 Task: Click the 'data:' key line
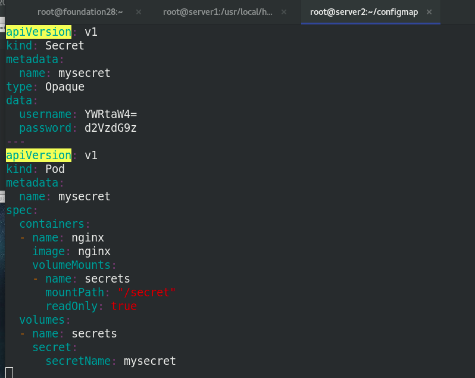coord(21,100)
